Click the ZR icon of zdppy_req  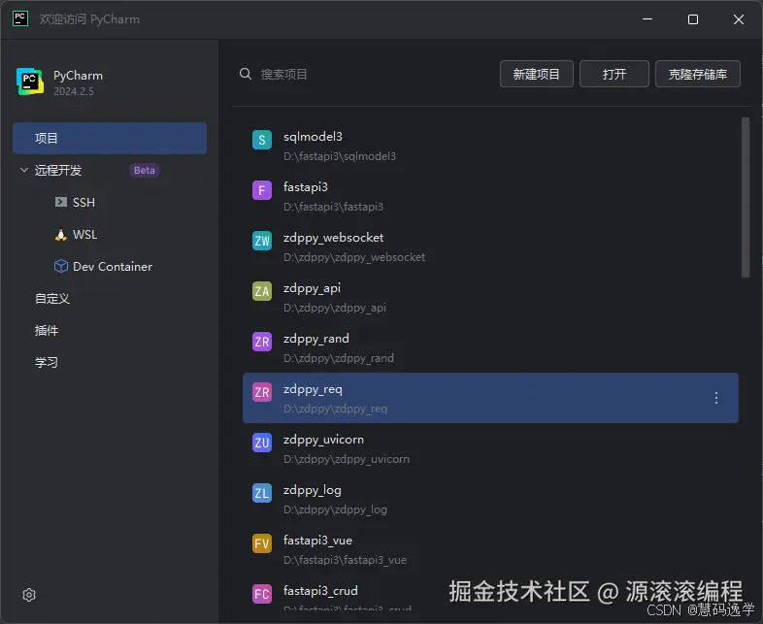click(262, 392)
